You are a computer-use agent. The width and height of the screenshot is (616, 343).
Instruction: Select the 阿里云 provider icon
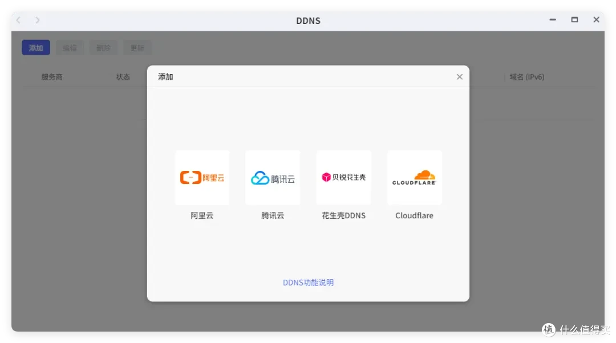[x=202, y=177]
